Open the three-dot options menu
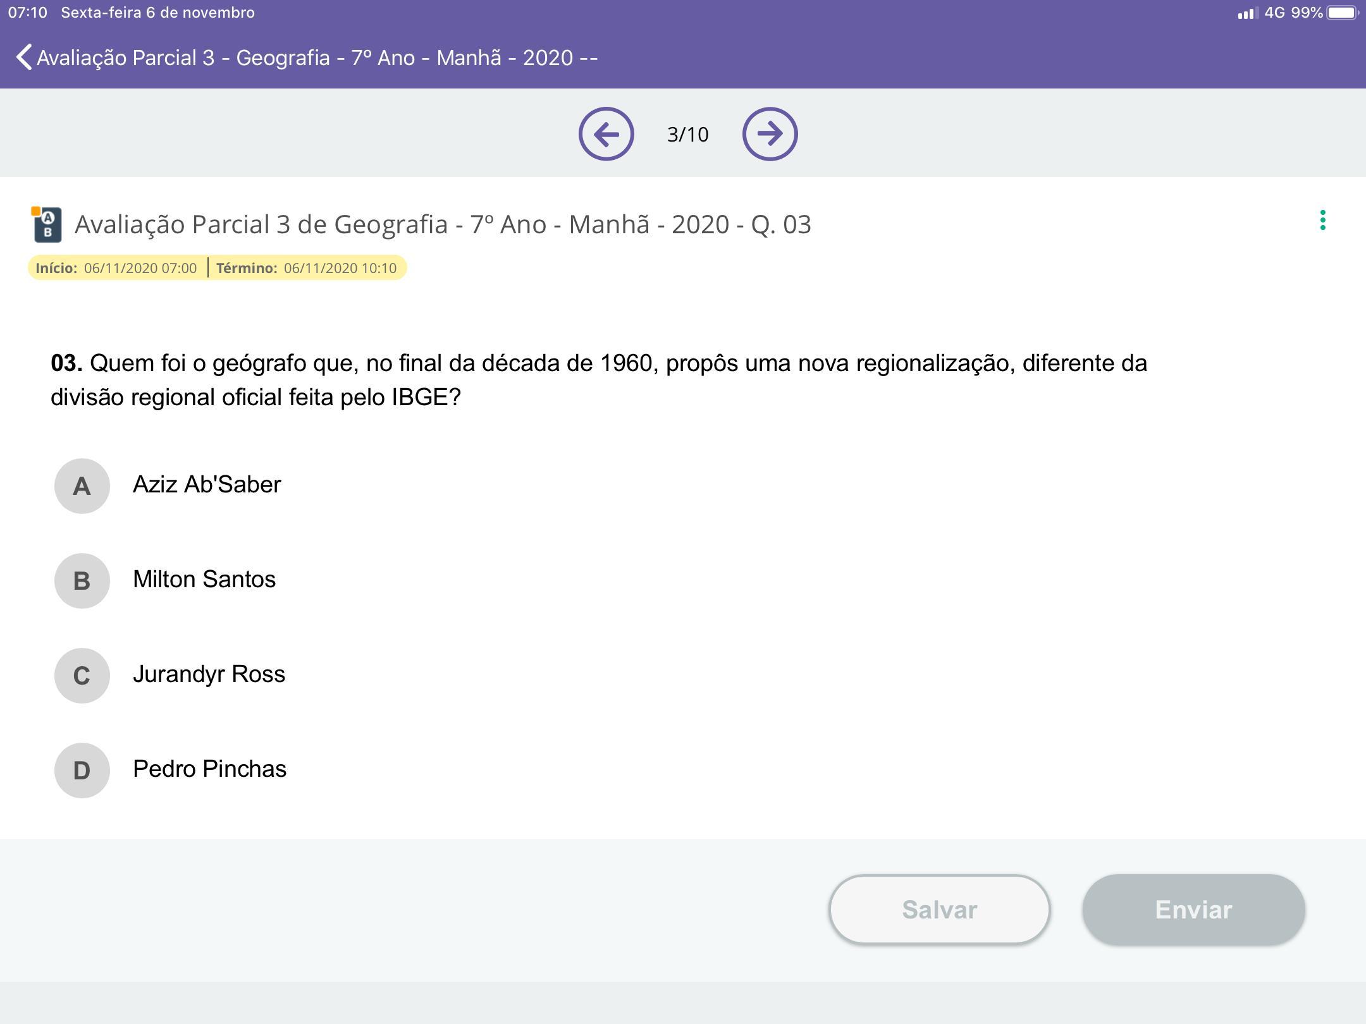1366x1024 pixels. point(1322,221)
